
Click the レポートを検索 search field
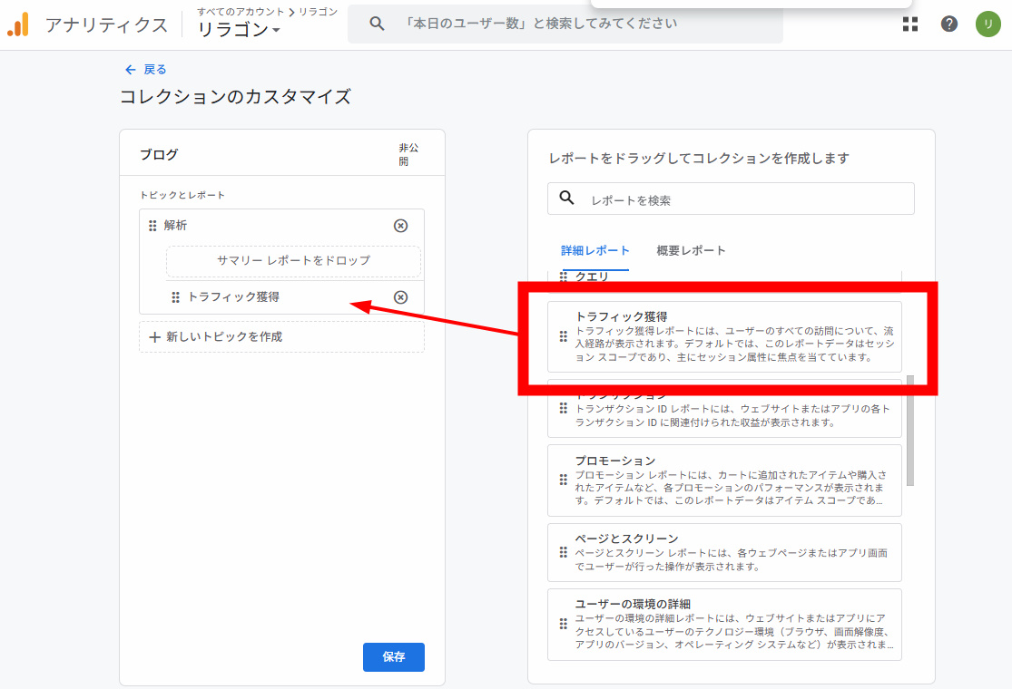[x=744, y=199]
